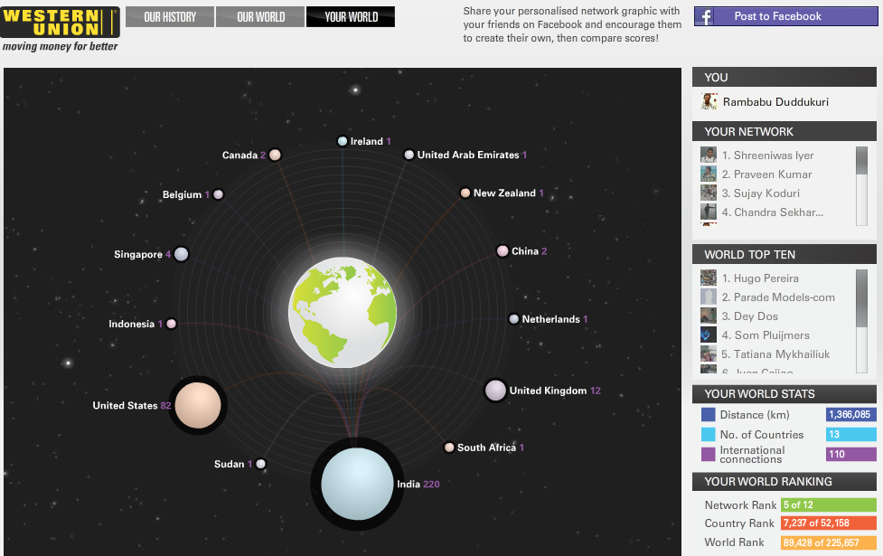Click World Rank 89,428 of 225,657 bar
The image size is (883, 556).
[x=829, y=542]
